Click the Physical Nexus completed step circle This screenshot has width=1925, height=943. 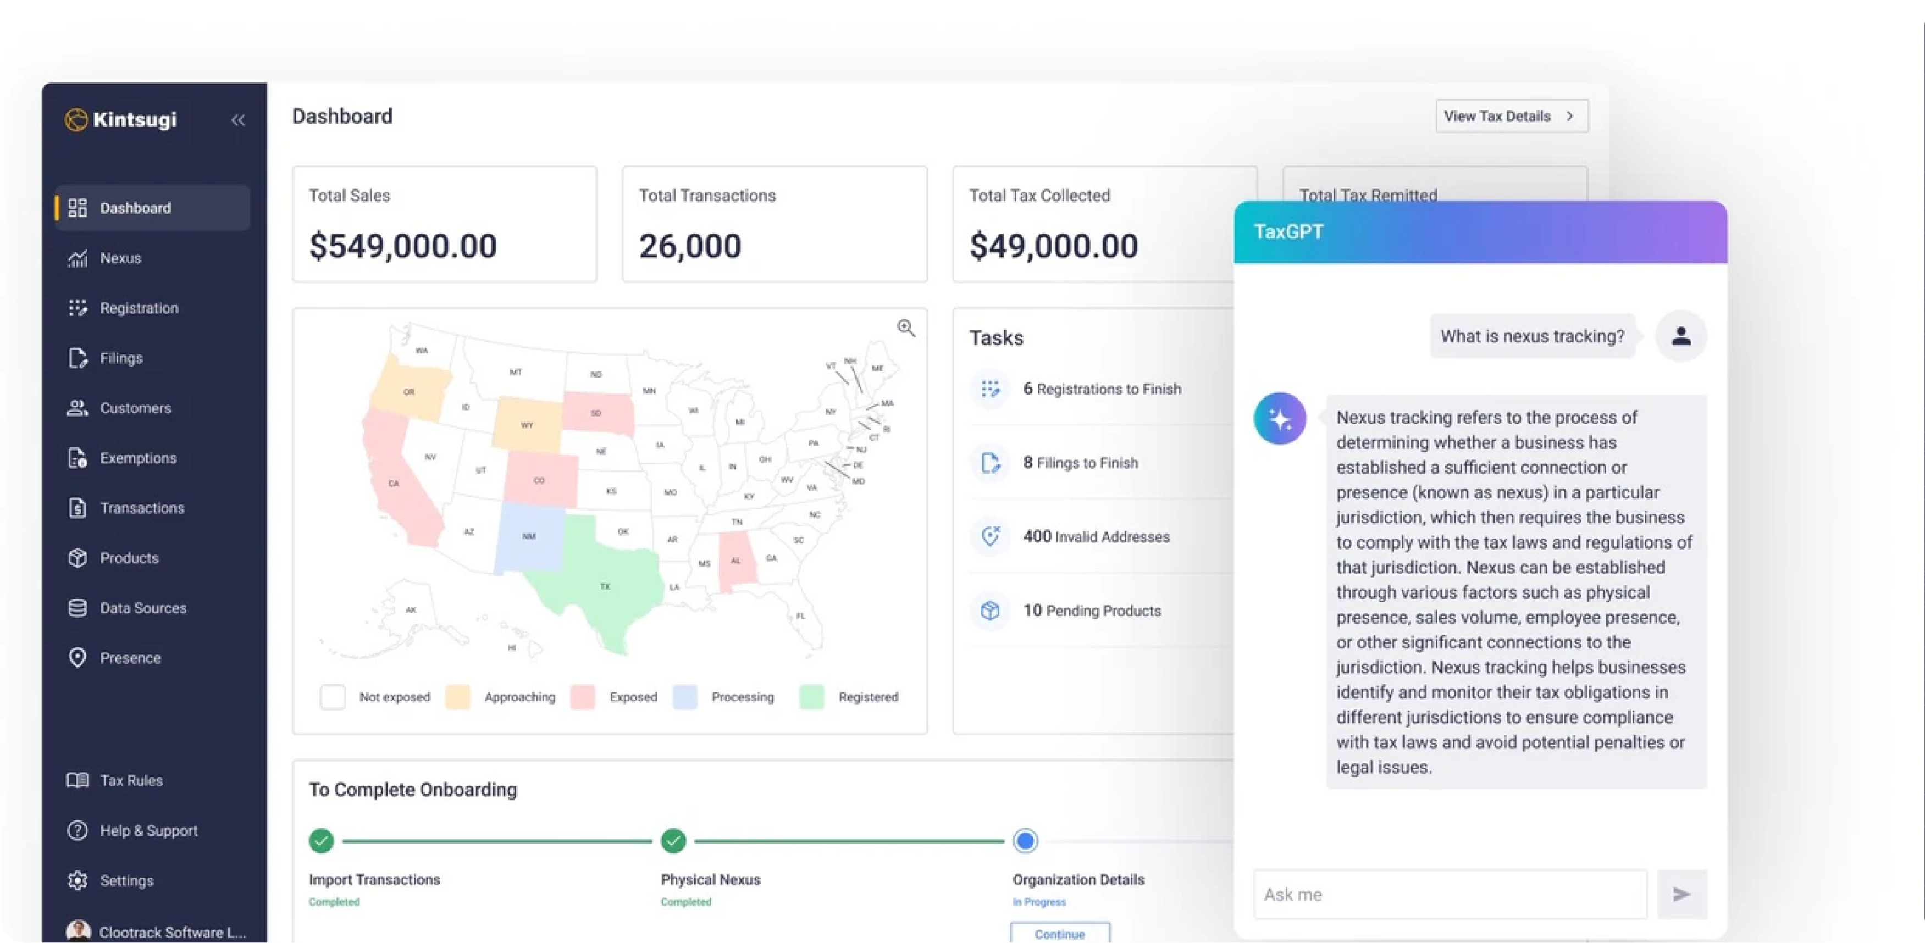[673, 841]
